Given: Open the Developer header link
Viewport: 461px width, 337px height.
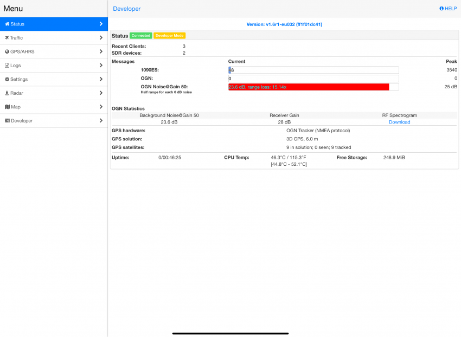Looking at the screenshot, I should [126, 9].
